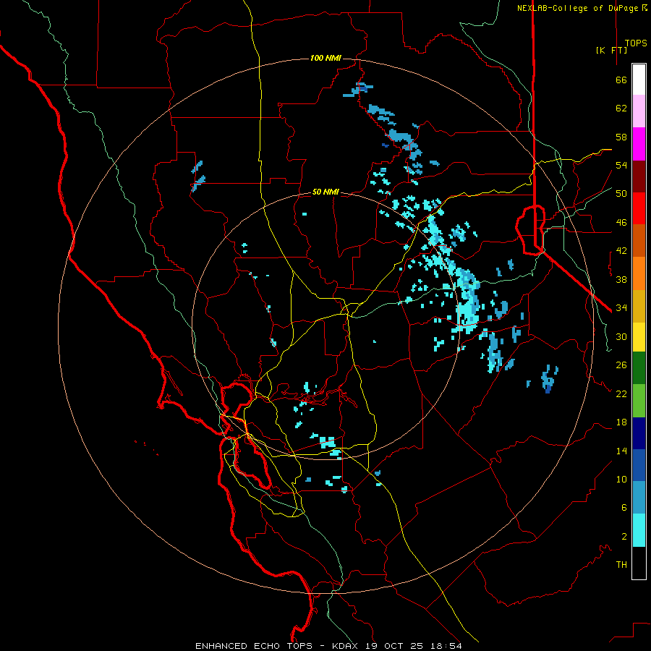This screenshot has width=651, height=651.
Task: Click the "54" legend value
Action: point(621,165)
